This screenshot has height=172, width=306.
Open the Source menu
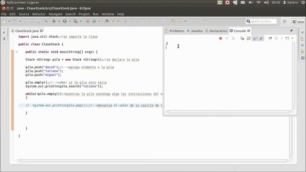(24, 14)
